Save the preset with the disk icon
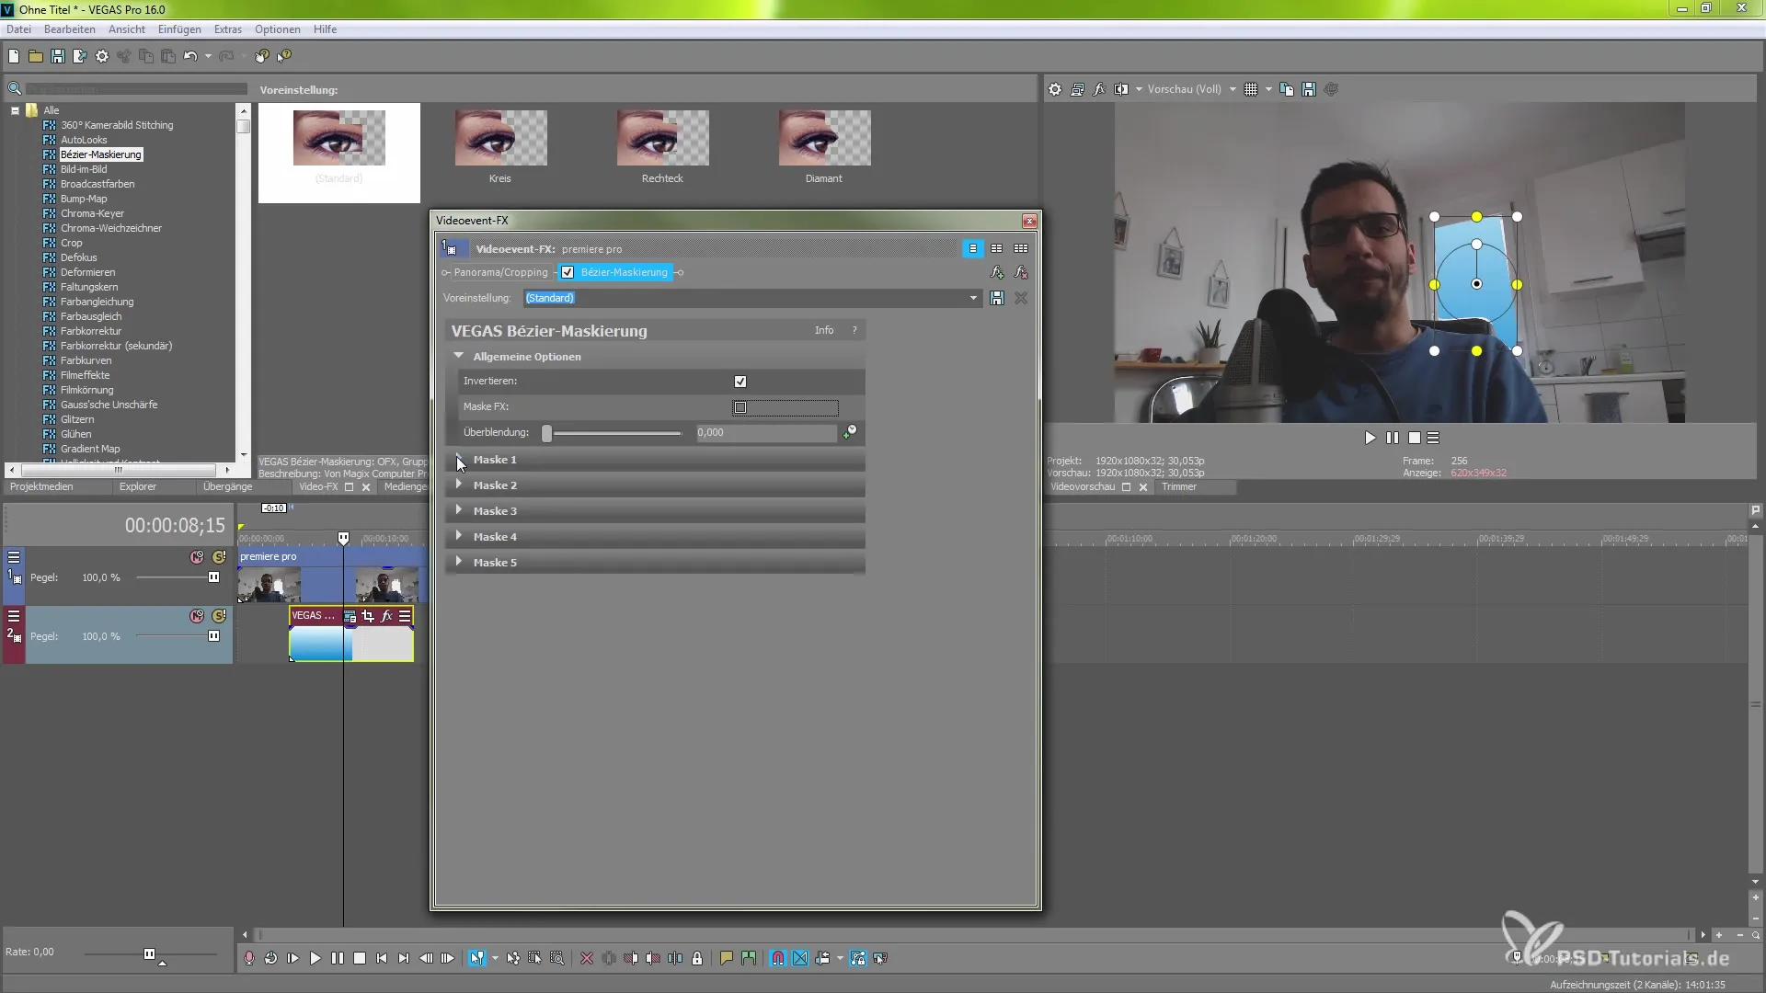Viewport: 1766px width, 993px height. (x=997, y=298)
